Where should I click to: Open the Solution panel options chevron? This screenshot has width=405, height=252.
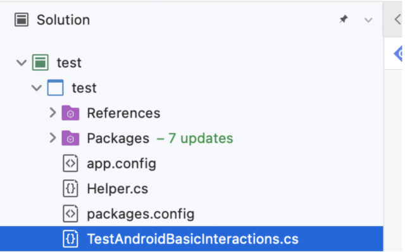coord(368,20)
